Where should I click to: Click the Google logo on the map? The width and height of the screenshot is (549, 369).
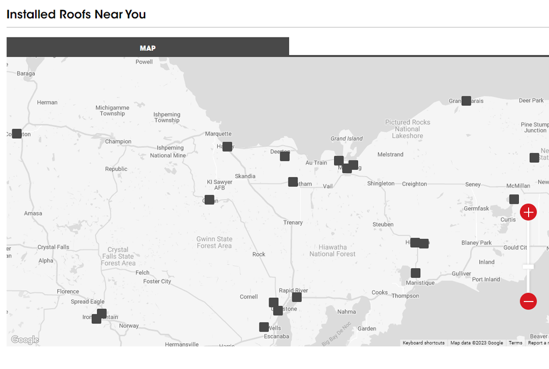(x=25, y=340)
